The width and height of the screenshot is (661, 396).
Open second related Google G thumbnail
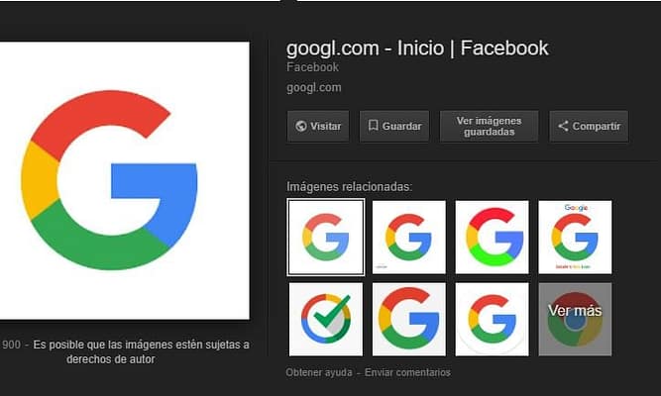408,237
